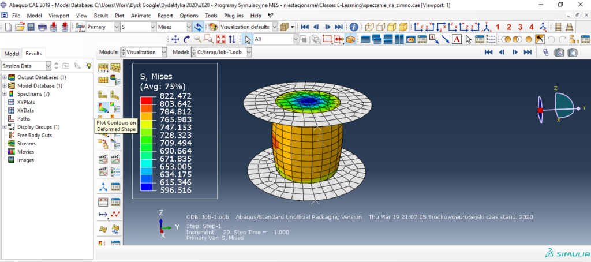Image resolution: width=591 pixels, height=262 pixels.
Task: Step to next frame in context bar
Action: tap(515, 53)
